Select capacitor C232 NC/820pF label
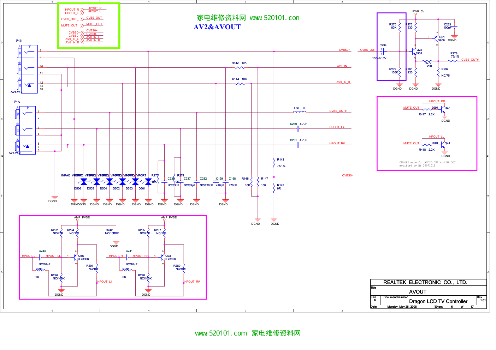 (x=206, y=182)
